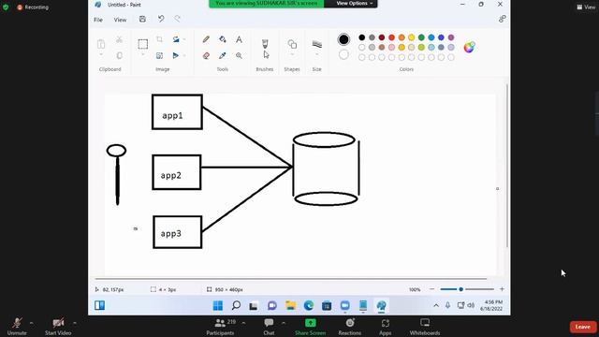Open Microsoft Edge from taskbar
Viewport: 599px width, 337px height.
(309, 305)
